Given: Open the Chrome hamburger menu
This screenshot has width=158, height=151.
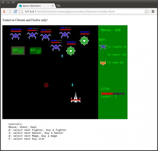Looking at the screenshot, I should pyautogui.click(x=153, y=11).
